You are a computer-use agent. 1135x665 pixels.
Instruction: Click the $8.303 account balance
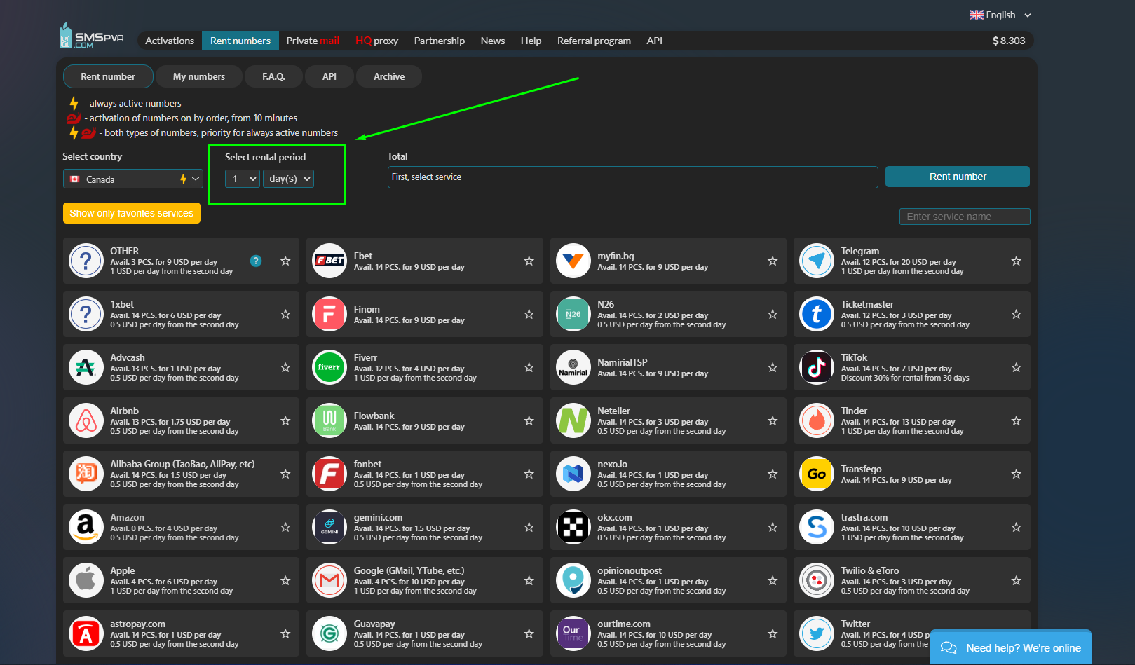(x=1009, y=41)
